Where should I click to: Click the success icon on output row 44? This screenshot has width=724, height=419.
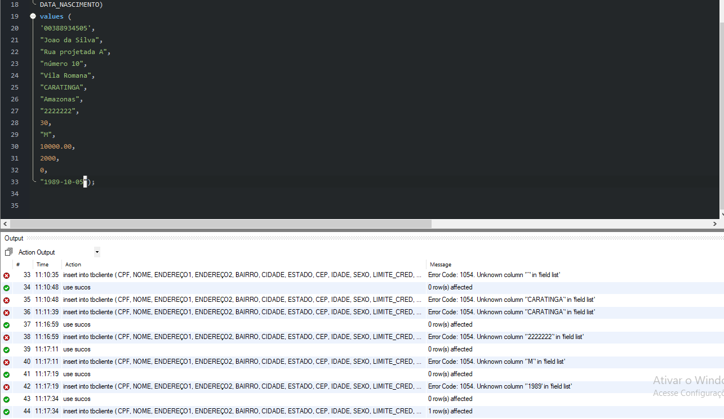6,412
